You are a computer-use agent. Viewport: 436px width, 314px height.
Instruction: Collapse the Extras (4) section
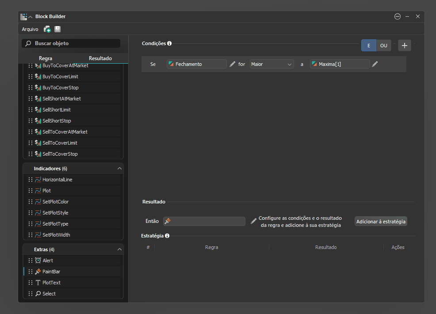click(119, 249)
